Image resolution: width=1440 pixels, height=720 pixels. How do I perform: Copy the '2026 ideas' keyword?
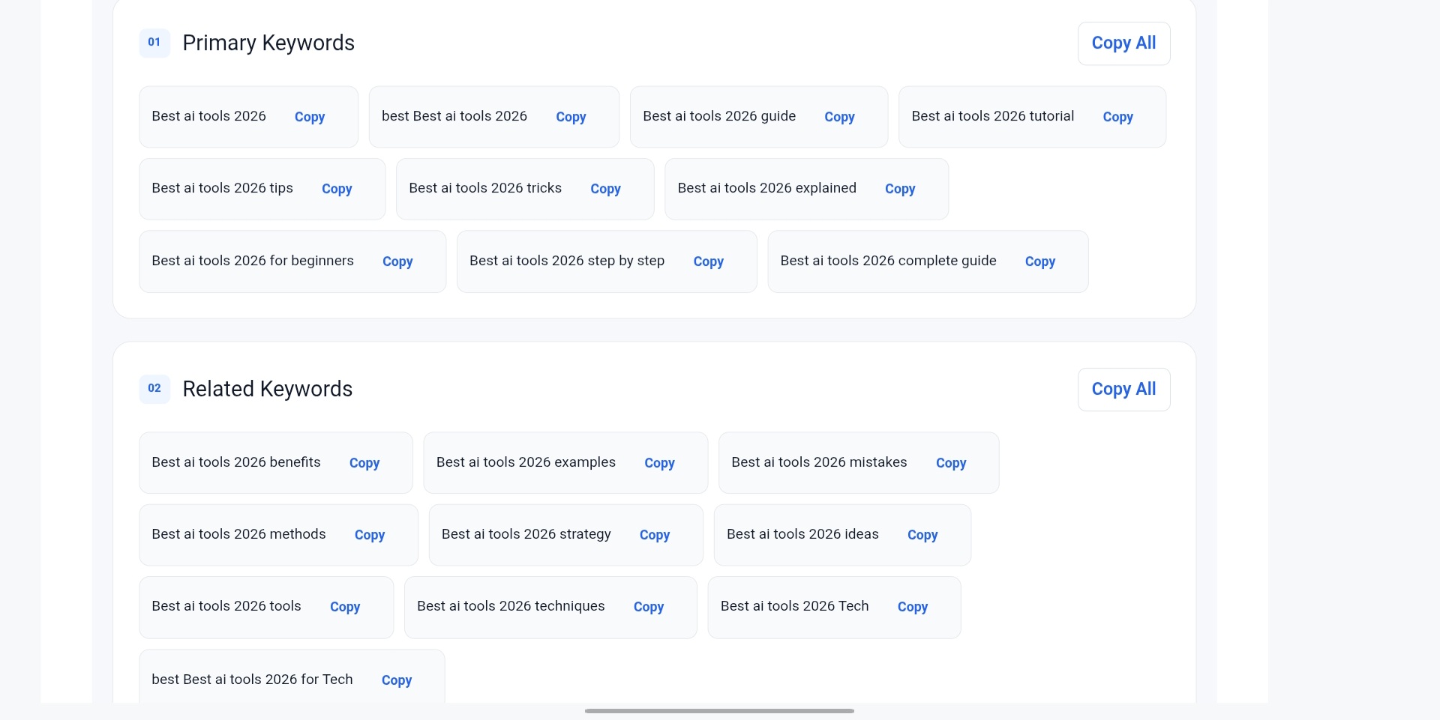pos(922,535)
